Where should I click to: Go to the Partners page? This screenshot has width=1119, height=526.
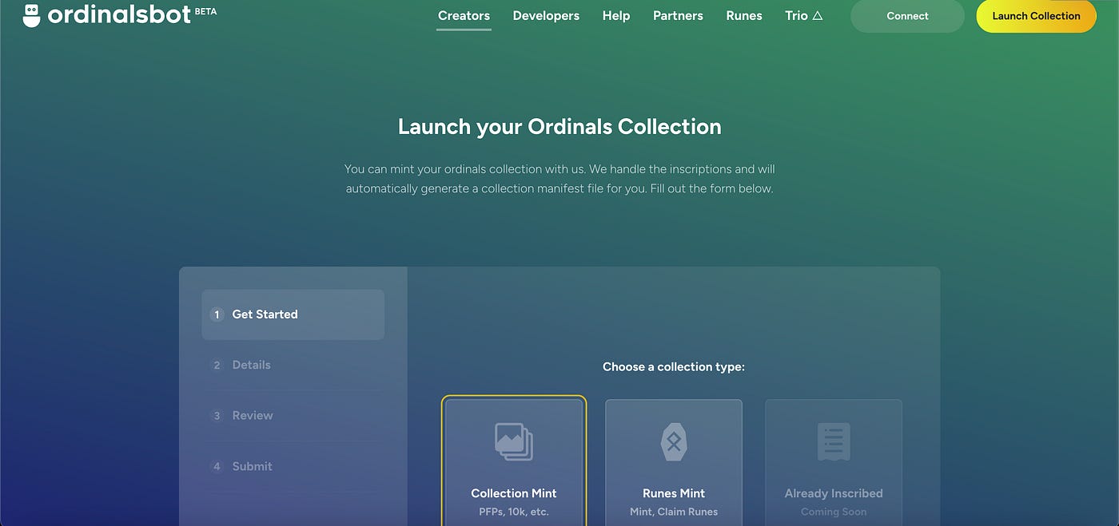click(678, 15)
